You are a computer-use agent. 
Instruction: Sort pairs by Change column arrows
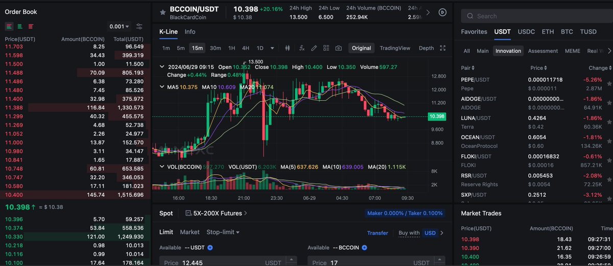(610, 68)
